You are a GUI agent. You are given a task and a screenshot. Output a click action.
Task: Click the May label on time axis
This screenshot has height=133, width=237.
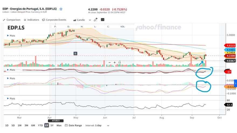[x=76, y=118]
